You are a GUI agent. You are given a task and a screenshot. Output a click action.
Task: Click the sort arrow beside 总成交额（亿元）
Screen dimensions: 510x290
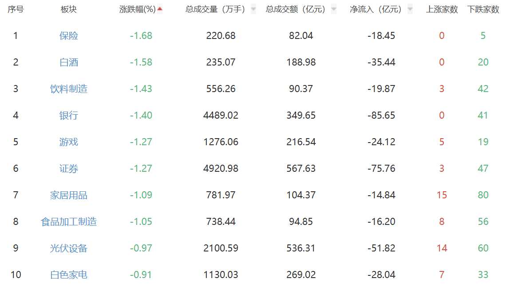pos(334,9)
